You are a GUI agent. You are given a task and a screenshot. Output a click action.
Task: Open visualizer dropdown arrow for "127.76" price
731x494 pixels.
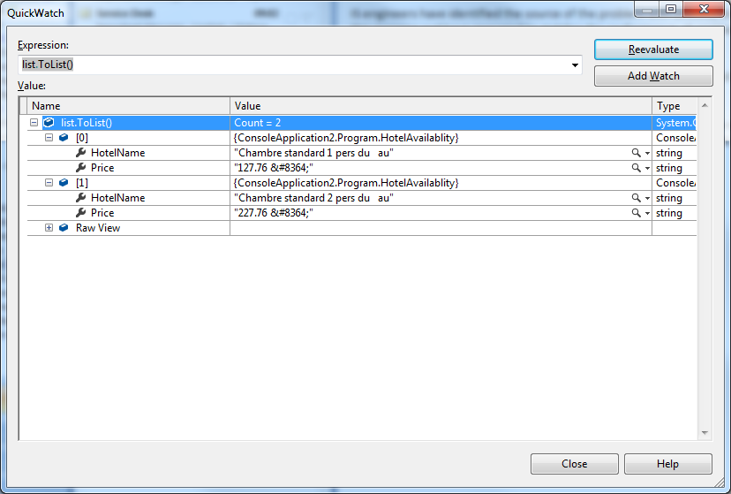(x=647, y=168)
